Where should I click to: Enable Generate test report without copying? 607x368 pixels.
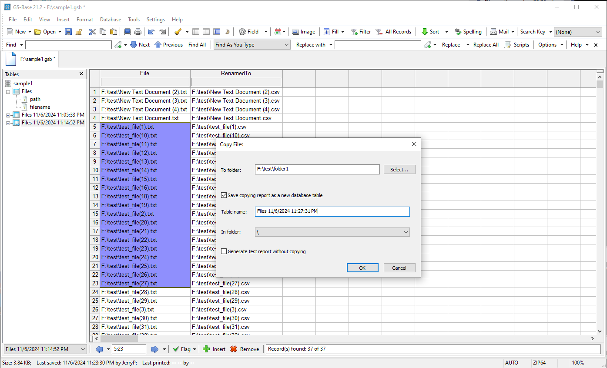click(224, 251)
